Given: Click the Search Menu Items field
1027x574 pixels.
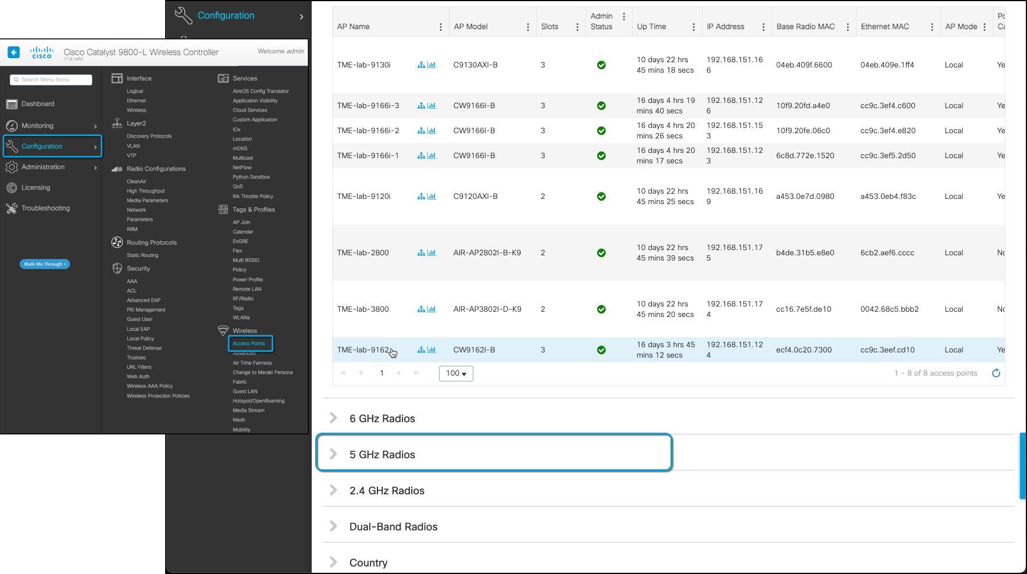Looking at the screenshot, I should (x=51, y=80).
